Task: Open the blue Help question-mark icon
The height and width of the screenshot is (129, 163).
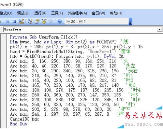Action: pos(60,21)
